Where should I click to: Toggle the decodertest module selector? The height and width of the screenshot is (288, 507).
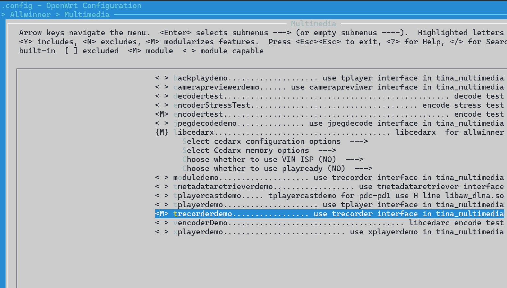click(162, 96)
